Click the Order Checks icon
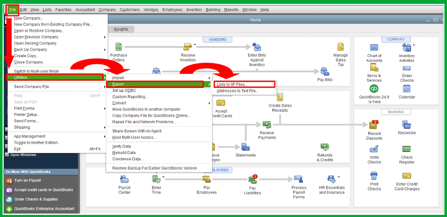This screenshot has width=447, height=217. pyautogui.click(x=407, y=69)
